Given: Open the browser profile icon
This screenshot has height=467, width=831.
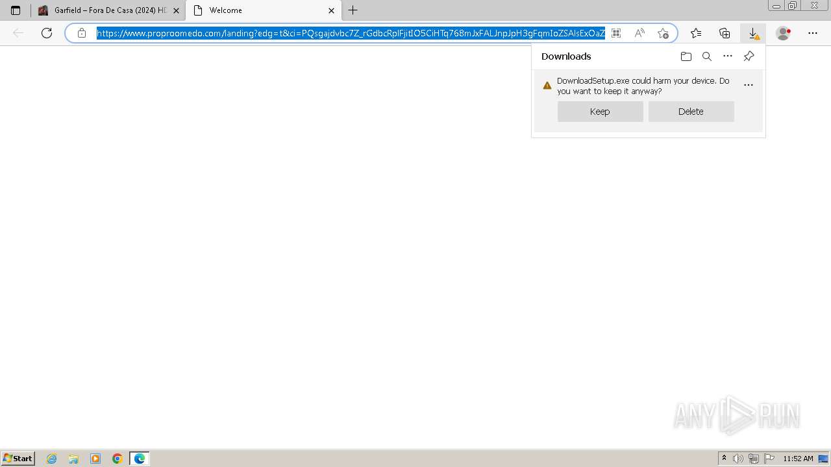Looking at the screenshot, I should [x=784, y=33].
